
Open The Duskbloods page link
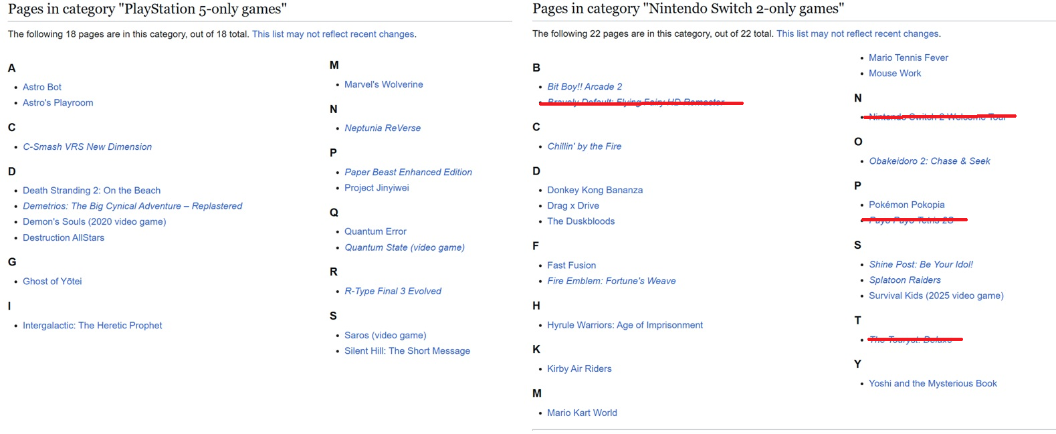[581, 221]
